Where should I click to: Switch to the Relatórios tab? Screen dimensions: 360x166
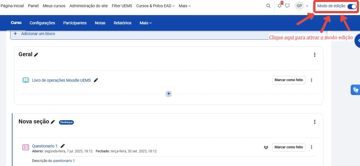(x=122, y=23)
